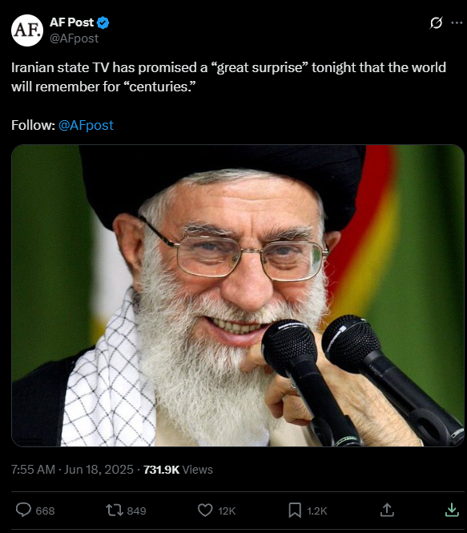Viewport: 467px width, 533px height.
Task: Bookmark the post with bookmark icon
Action: tap(295, 511)
